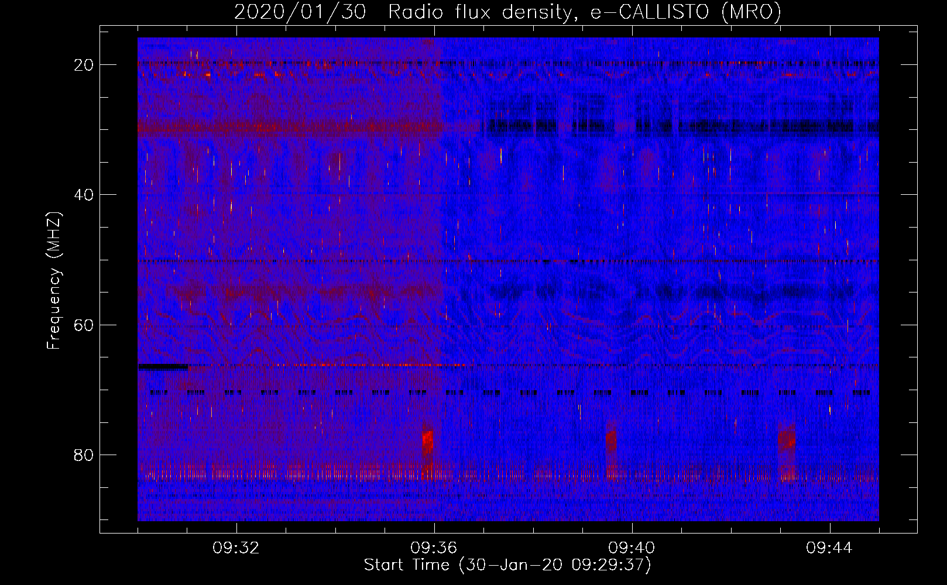Image resolution: width=947 pixels, height=585 pixels.
Task: Click the 09:44 time tick label
Action: coord(829,548)
